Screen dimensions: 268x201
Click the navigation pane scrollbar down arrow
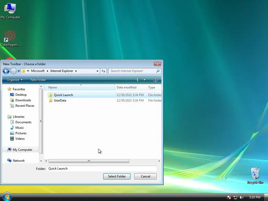click(x=41, y=161)
